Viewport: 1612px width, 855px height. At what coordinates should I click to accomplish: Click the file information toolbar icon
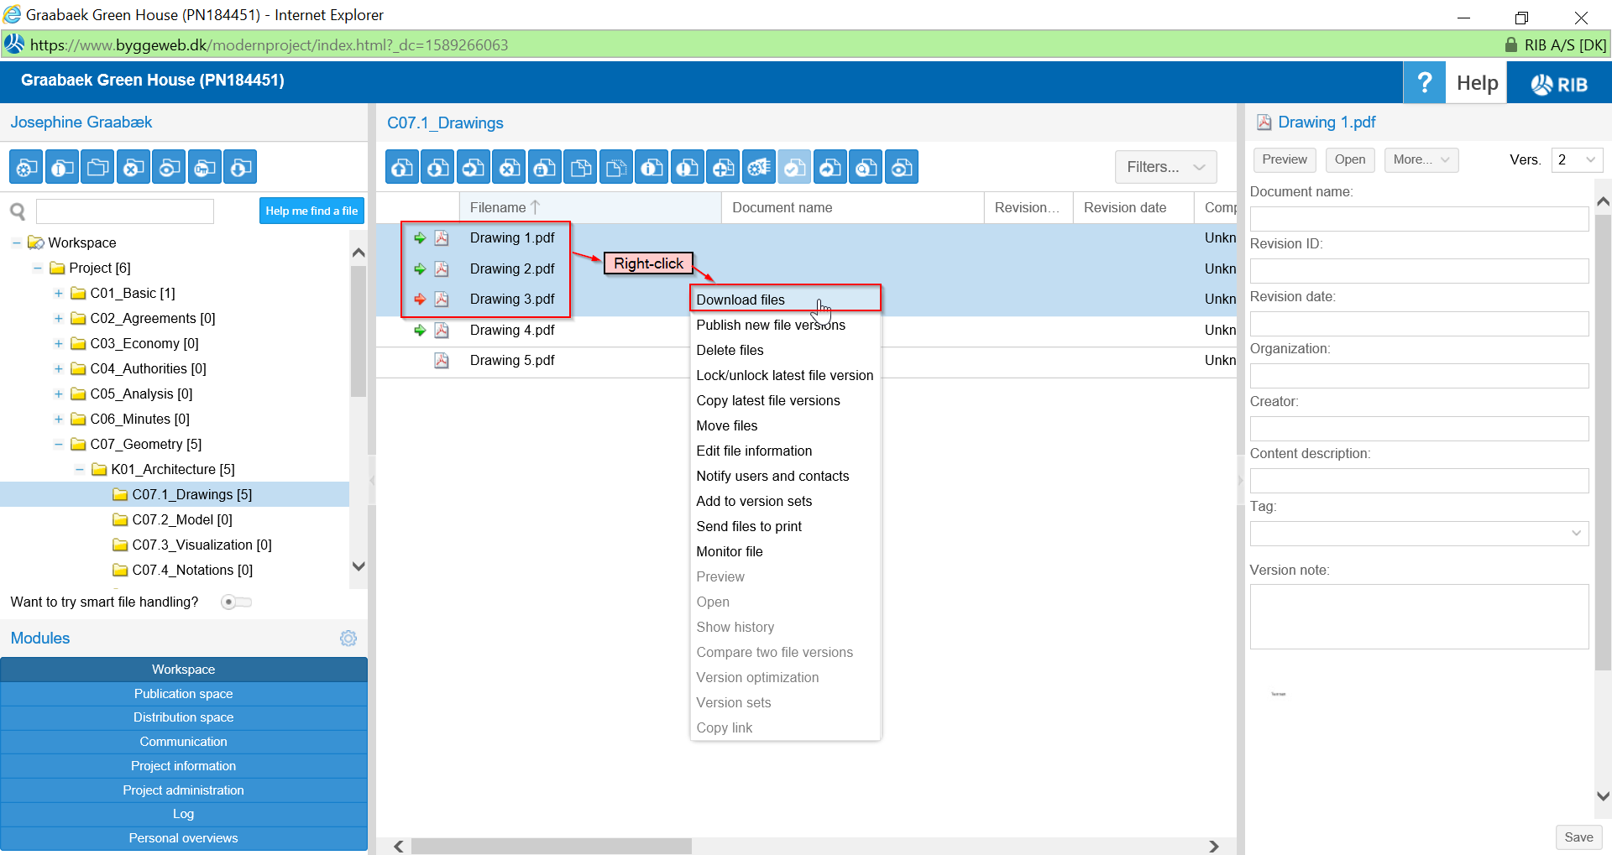[x=652, y=168]
